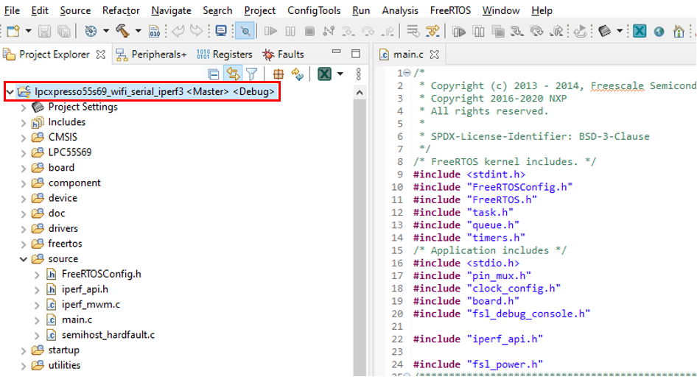Expand the Project Settings node

[x=24, y=107]
